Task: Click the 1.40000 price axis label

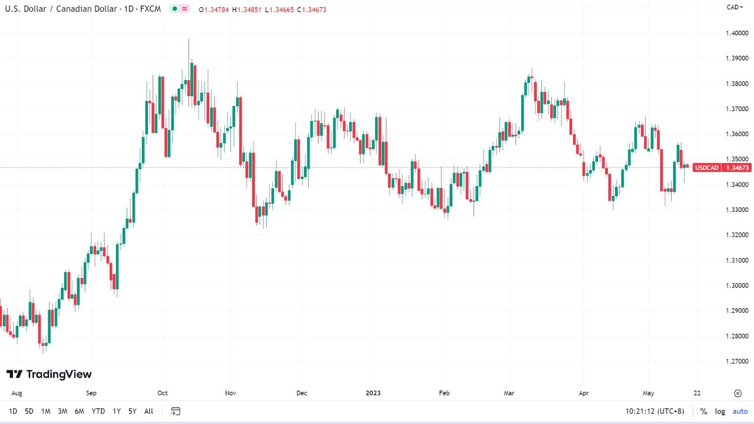Action: point(737,33)
